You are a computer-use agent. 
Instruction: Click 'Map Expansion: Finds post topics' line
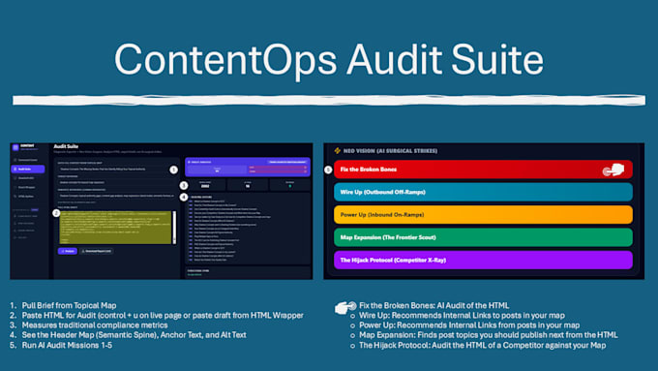[x=489, y=335]
